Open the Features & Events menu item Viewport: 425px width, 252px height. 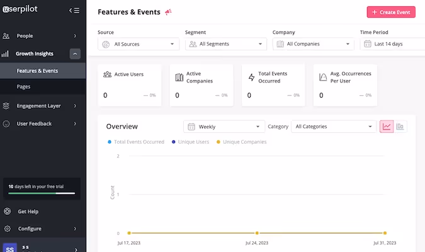pyautogui.click(x=43, y=71)
